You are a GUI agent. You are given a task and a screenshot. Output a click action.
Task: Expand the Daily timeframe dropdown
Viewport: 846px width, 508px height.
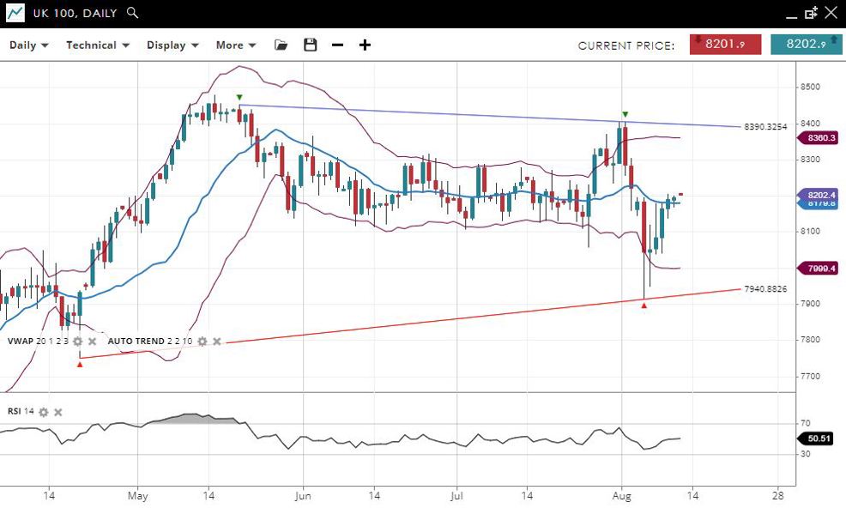[28, 45]
